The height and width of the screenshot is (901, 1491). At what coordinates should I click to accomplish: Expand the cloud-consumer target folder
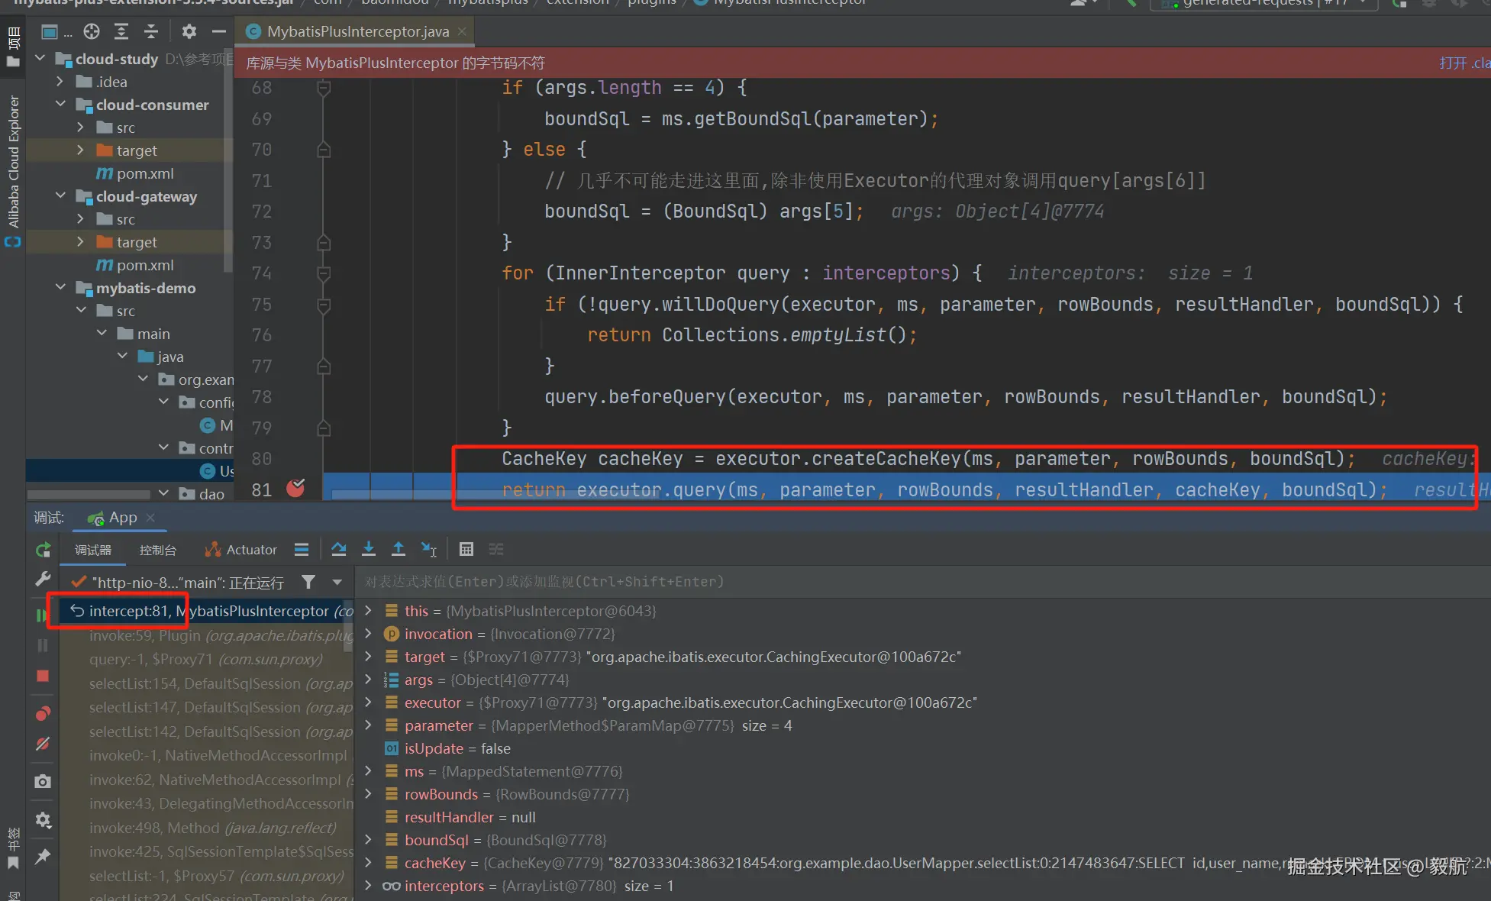(x=81, y=150)
